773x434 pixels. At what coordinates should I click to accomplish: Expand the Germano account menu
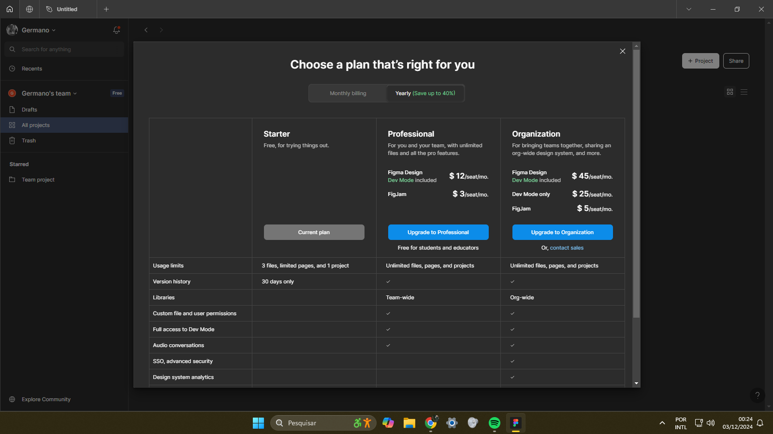[x=39, y=30]
